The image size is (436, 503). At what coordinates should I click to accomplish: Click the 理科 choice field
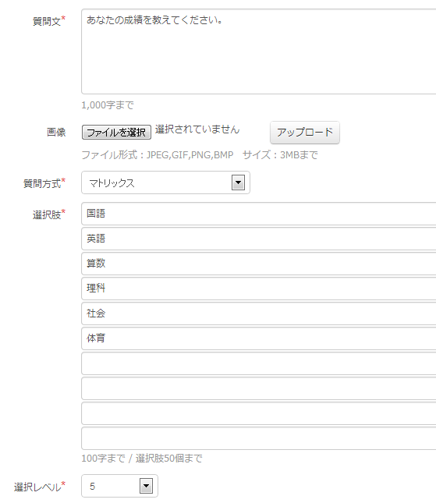259,289
